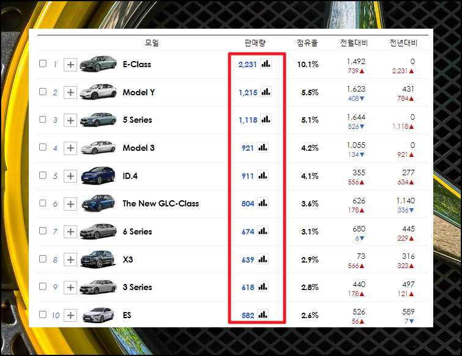Open sales chart icon for Model 3
Screen dimensions: 462x356
pos(263,147)
